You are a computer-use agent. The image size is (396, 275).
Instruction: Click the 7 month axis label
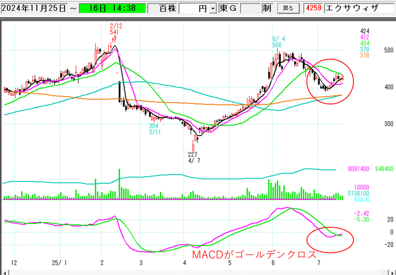click(319, 263)
